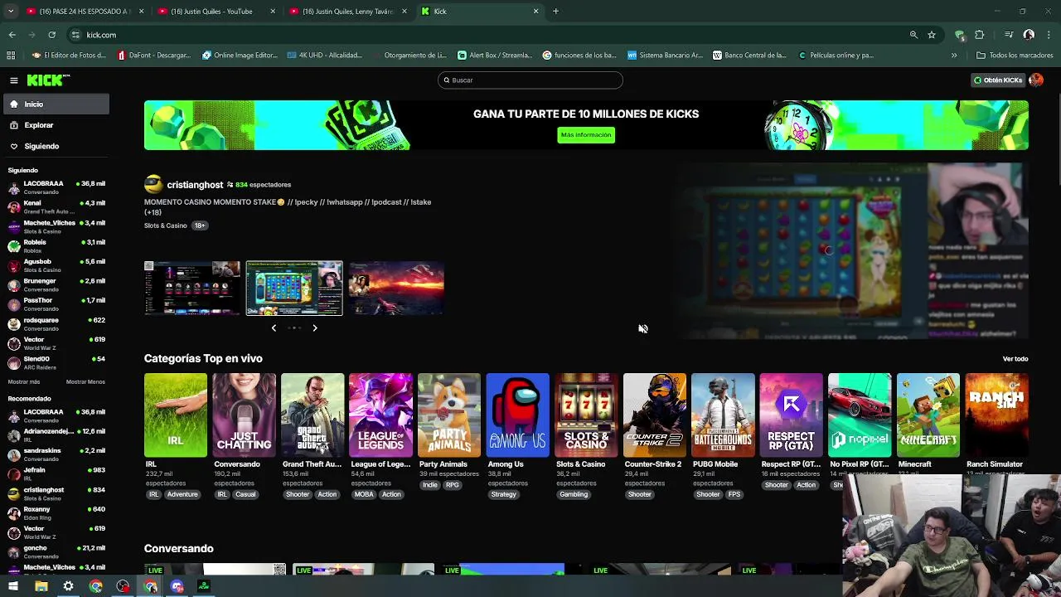Click the Más información button
The image size is (1061, 597).
tap(586, 135)
